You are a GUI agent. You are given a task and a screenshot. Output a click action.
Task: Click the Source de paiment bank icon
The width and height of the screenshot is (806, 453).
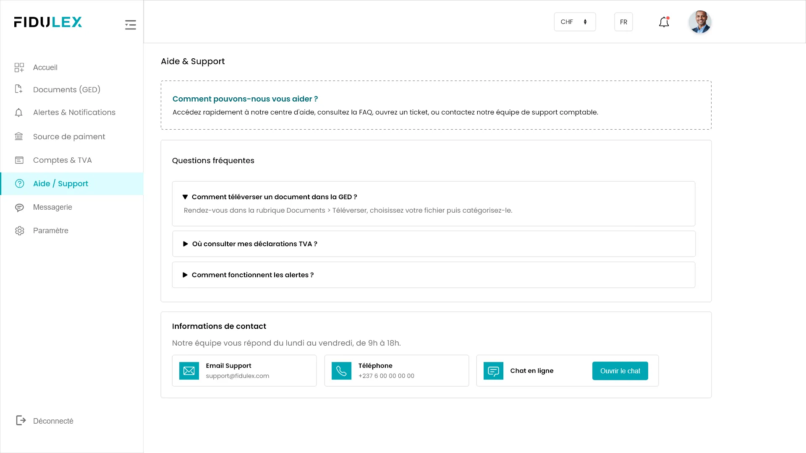point(19,137)
